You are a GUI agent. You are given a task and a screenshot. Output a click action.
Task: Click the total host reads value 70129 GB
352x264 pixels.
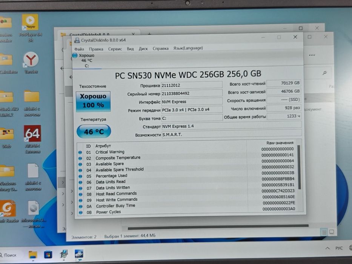pos(284,83)
